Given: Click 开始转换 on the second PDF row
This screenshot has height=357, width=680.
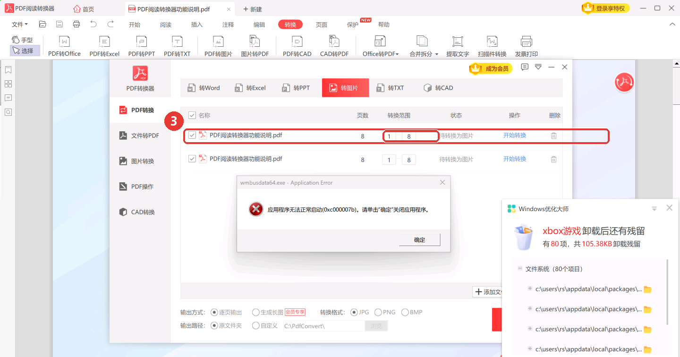Looking at the screenshot, I should pos(515,159).
